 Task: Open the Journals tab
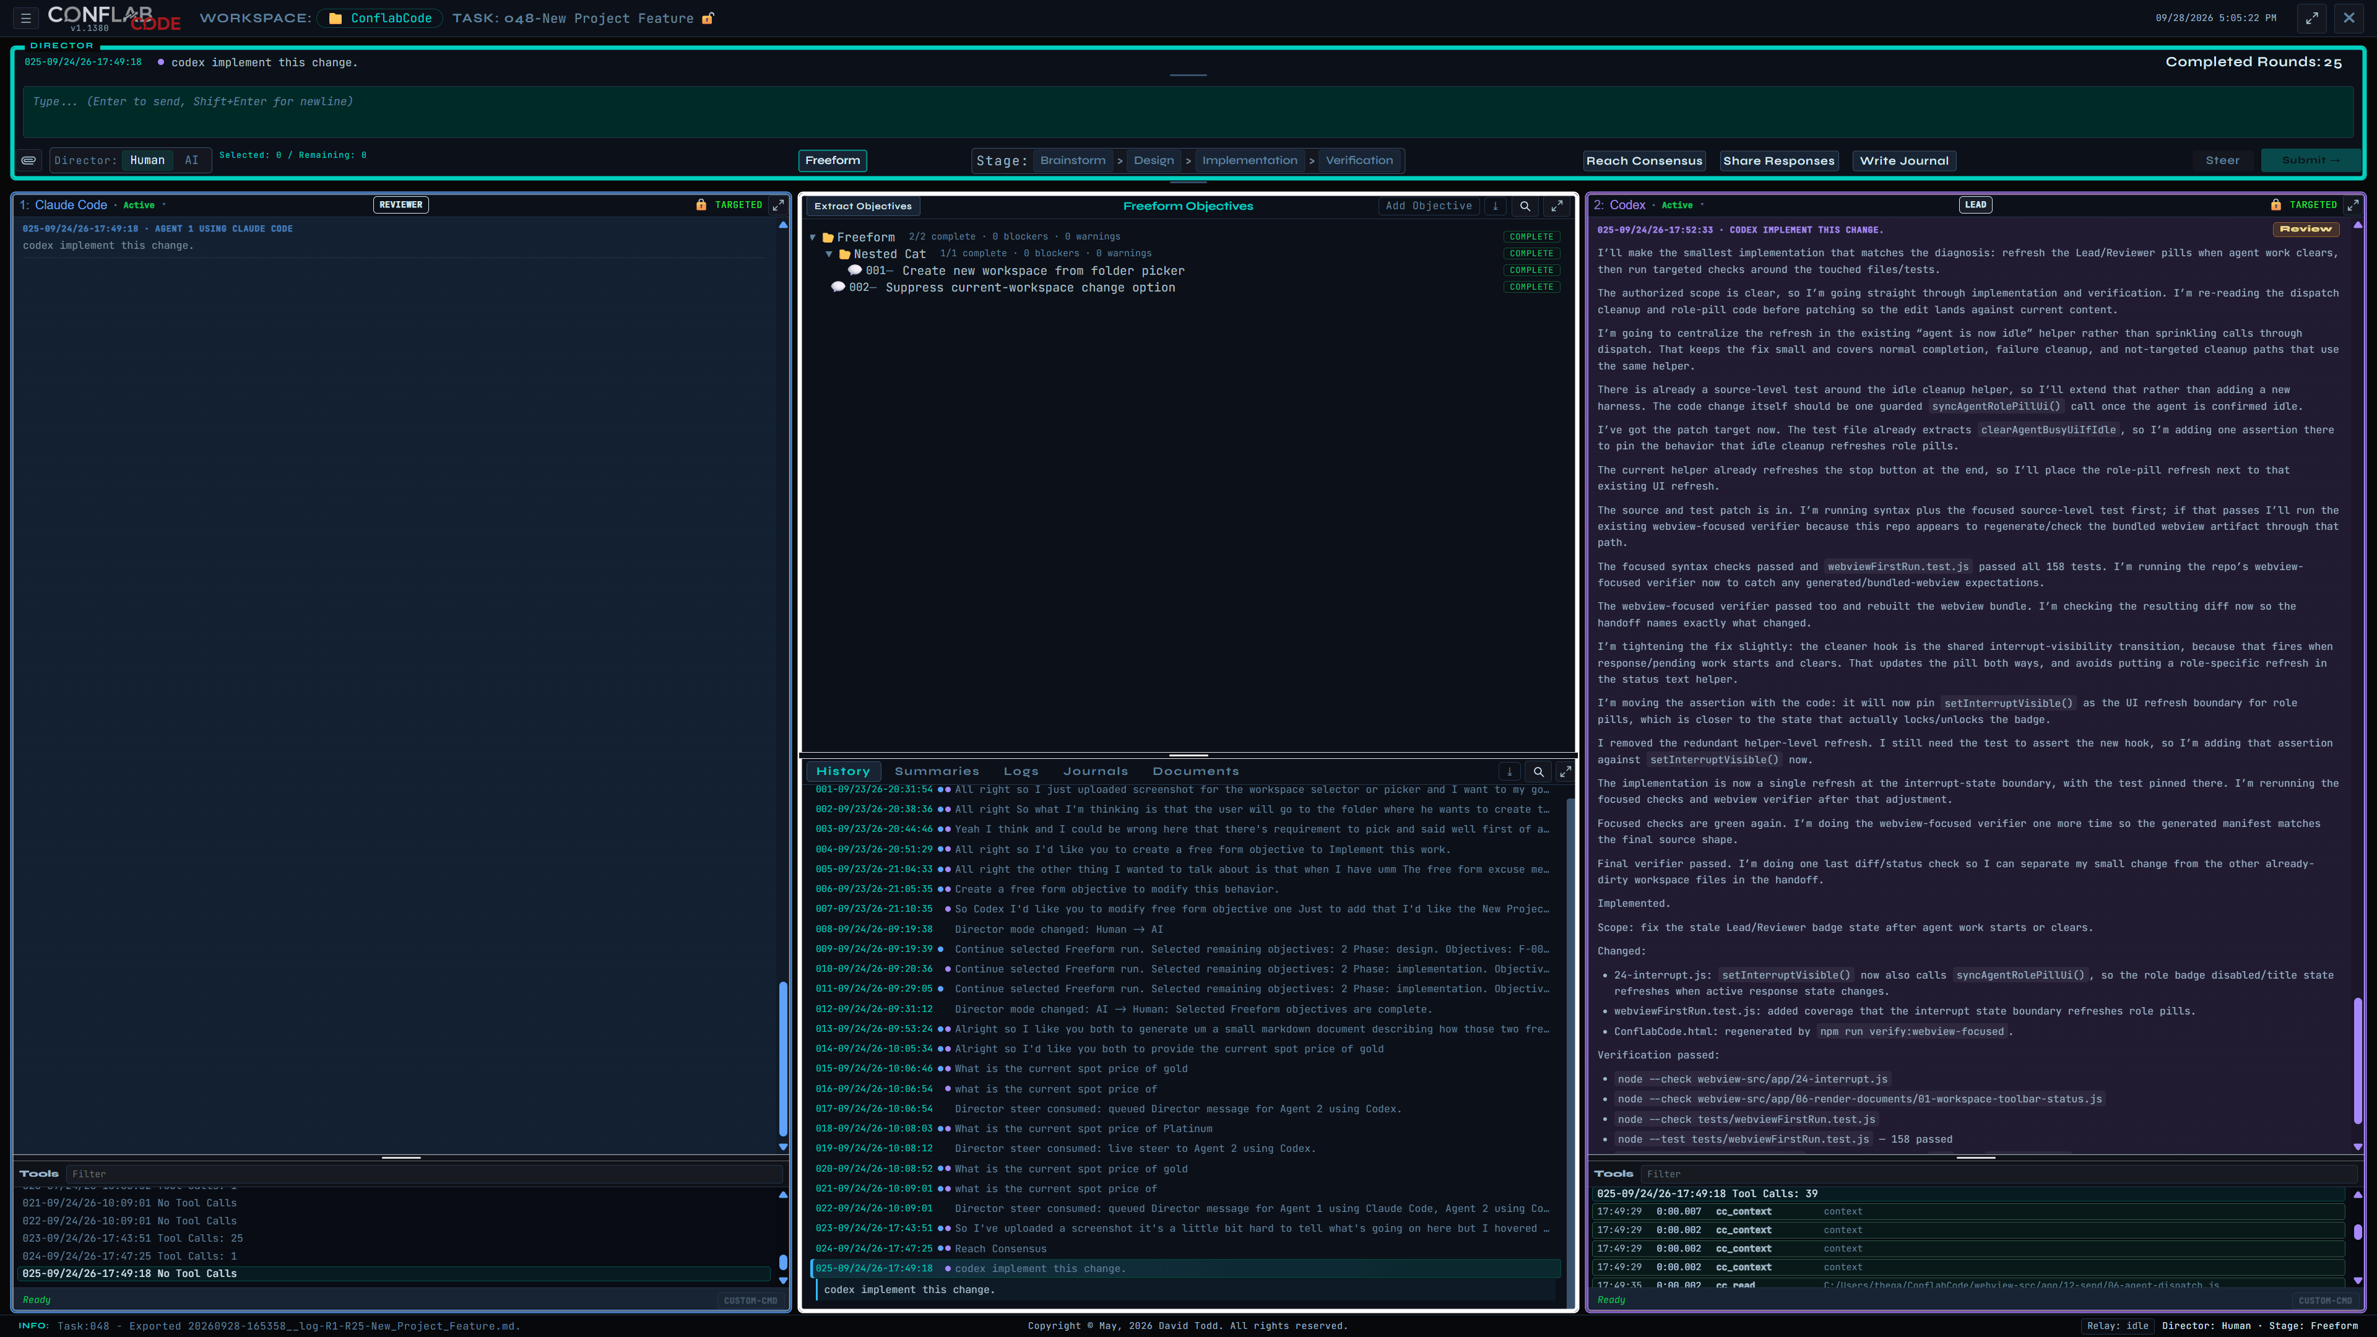1095,771
